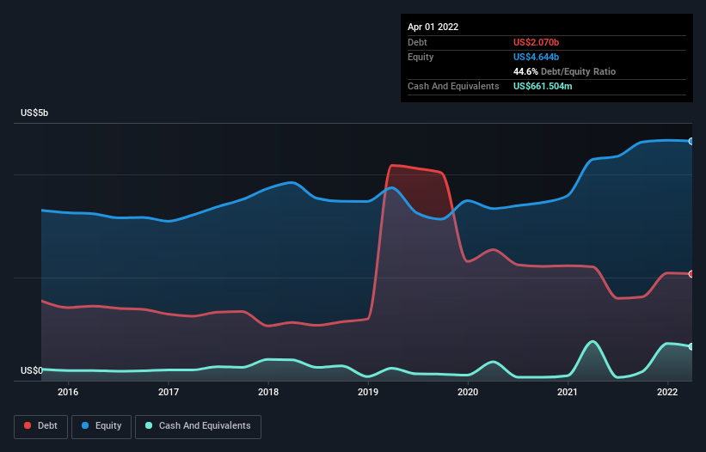The image size is (706, 452).
Task: Click the 2016 x-axis label
Action: 68,392
